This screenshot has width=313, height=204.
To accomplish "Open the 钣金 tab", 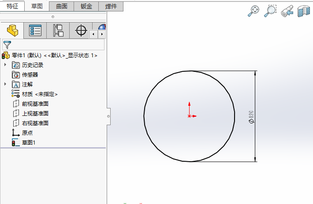I will [x=86, y=6].
